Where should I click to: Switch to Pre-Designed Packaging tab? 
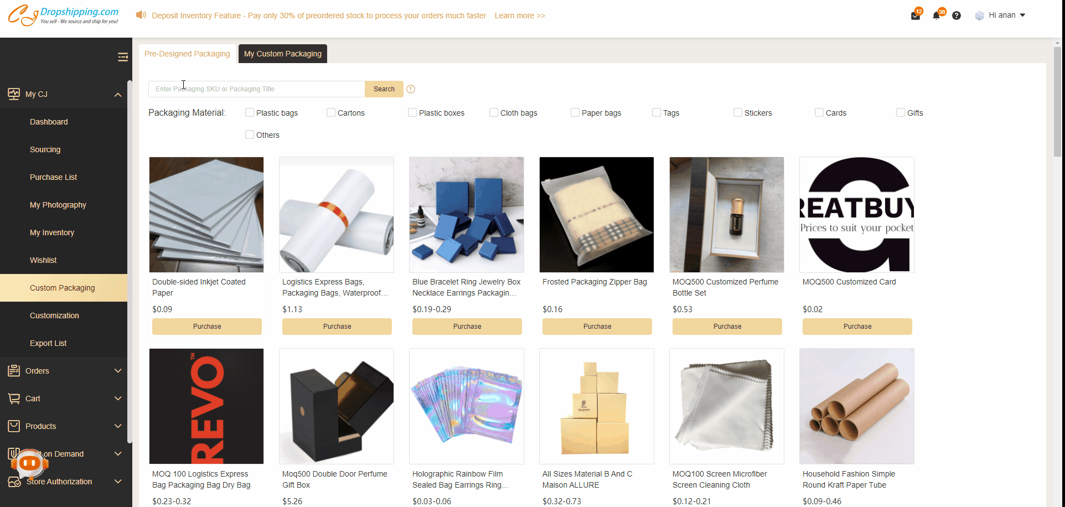(x=187, y=54)
